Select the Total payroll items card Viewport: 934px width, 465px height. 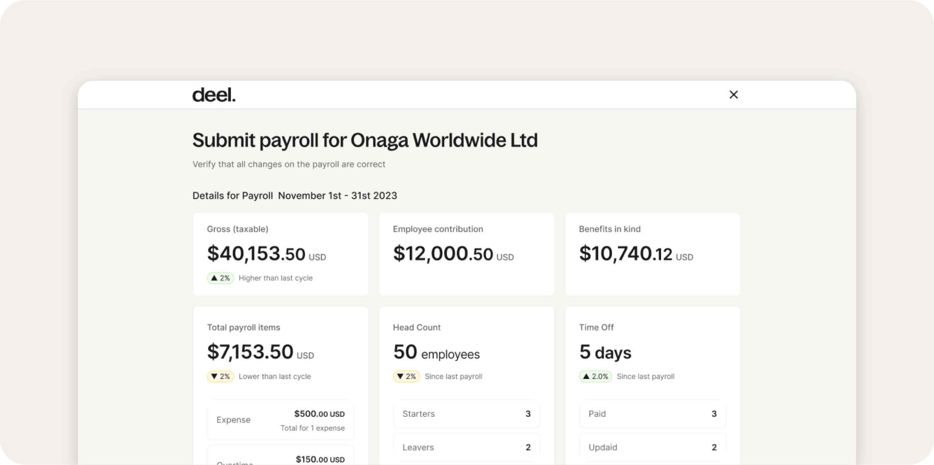point(280,340)
